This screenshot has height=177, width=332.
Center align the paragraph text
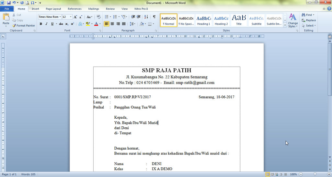click(x=112, y=24)
